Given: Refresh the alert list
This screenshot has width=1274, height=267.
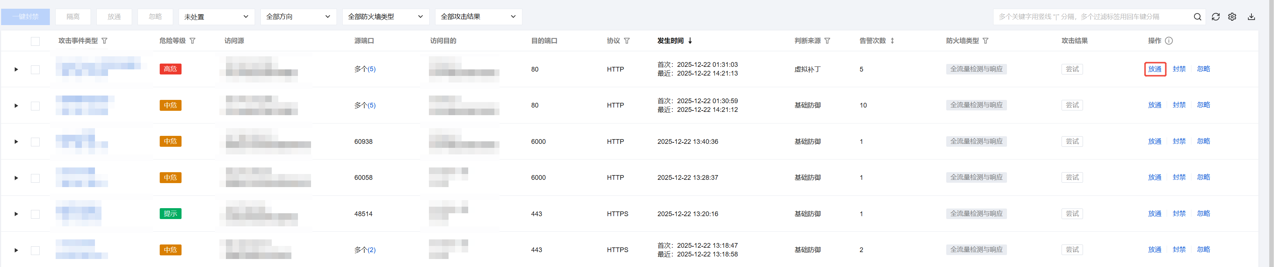Looking at the screenshot, I should tap(1216, 17).
